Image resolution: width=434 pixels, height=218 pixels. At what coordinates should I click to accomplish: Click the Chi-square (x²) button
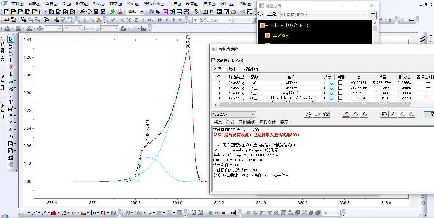point(393,114)
